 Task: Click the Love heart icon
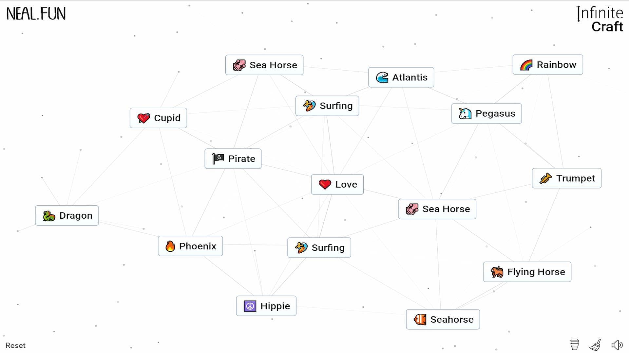[x=324, y=184]
